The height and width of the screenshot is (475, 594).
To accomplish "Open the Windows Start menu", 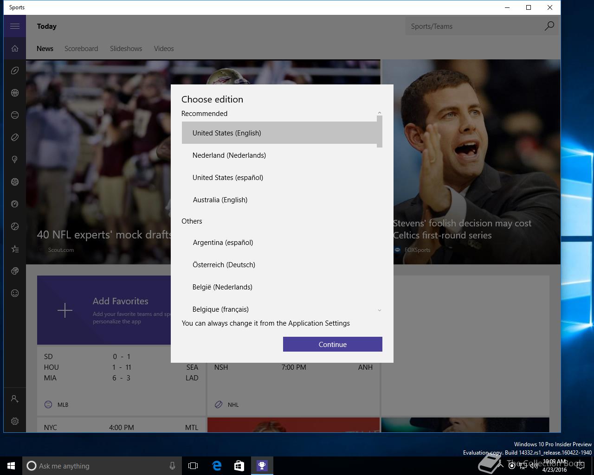I will pyautogui.click(x=11, y=466).
